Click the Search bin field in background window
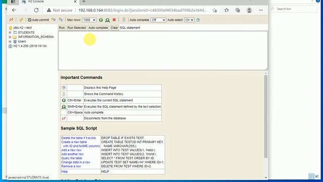The image size is (323, 182). (294, 9)
